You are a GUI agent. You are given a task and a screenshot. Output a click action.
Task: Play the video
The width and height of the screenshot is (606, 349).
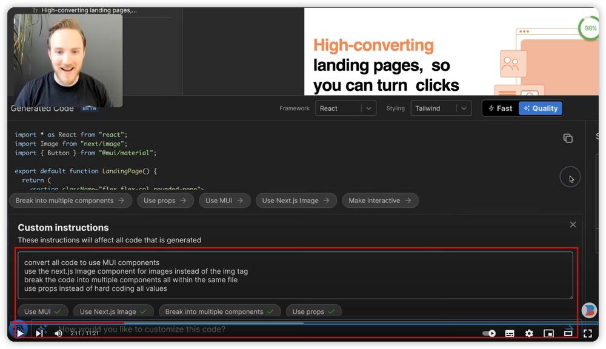20,333
